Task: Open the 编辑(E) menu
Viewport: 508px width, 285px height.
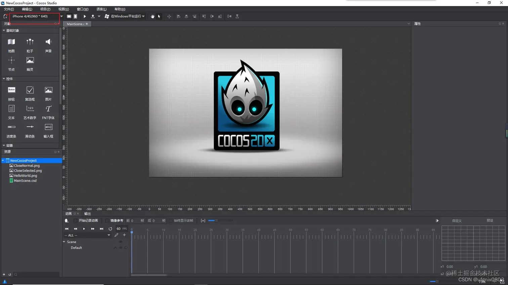Action: [27, 9]
